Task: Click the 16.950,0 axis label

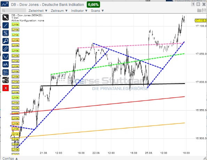Action: click(x=201, y=110)
